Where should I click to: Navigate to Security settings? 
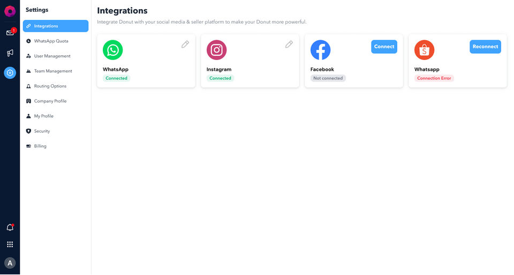click(42, 131)
